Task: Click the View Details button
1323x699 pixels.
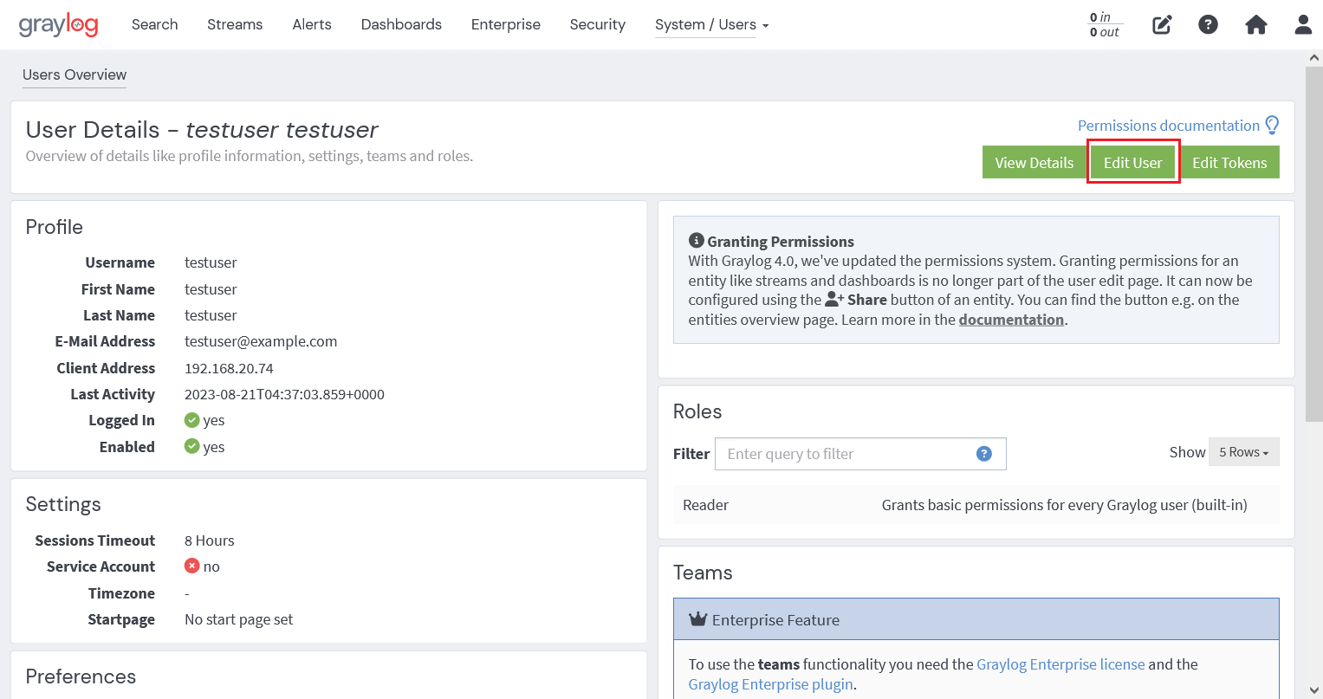Action: (1034, 163)
